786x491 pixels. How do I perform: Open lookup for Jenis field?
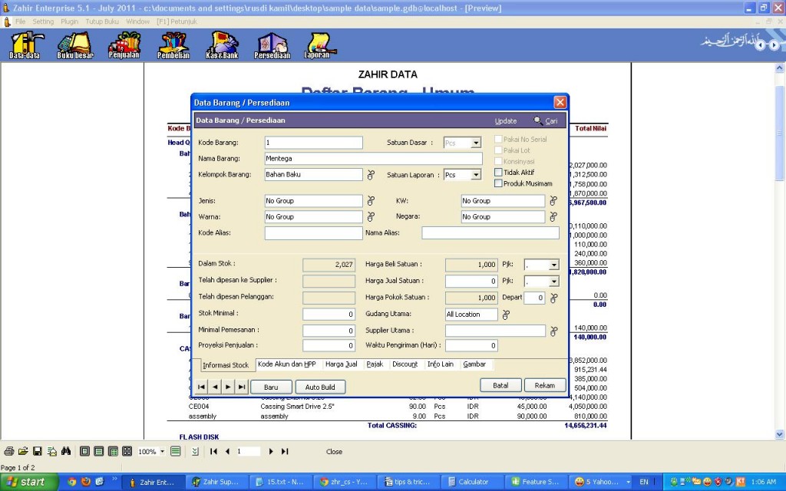pyautogui.click(x=371, y=201)
